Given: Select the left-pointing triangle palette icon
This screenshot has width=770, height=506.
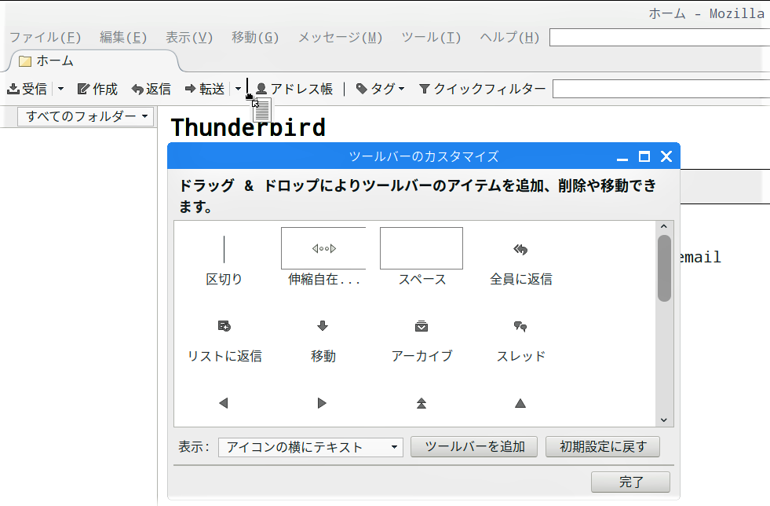Looking at the screenshot, I should point(224,403).
